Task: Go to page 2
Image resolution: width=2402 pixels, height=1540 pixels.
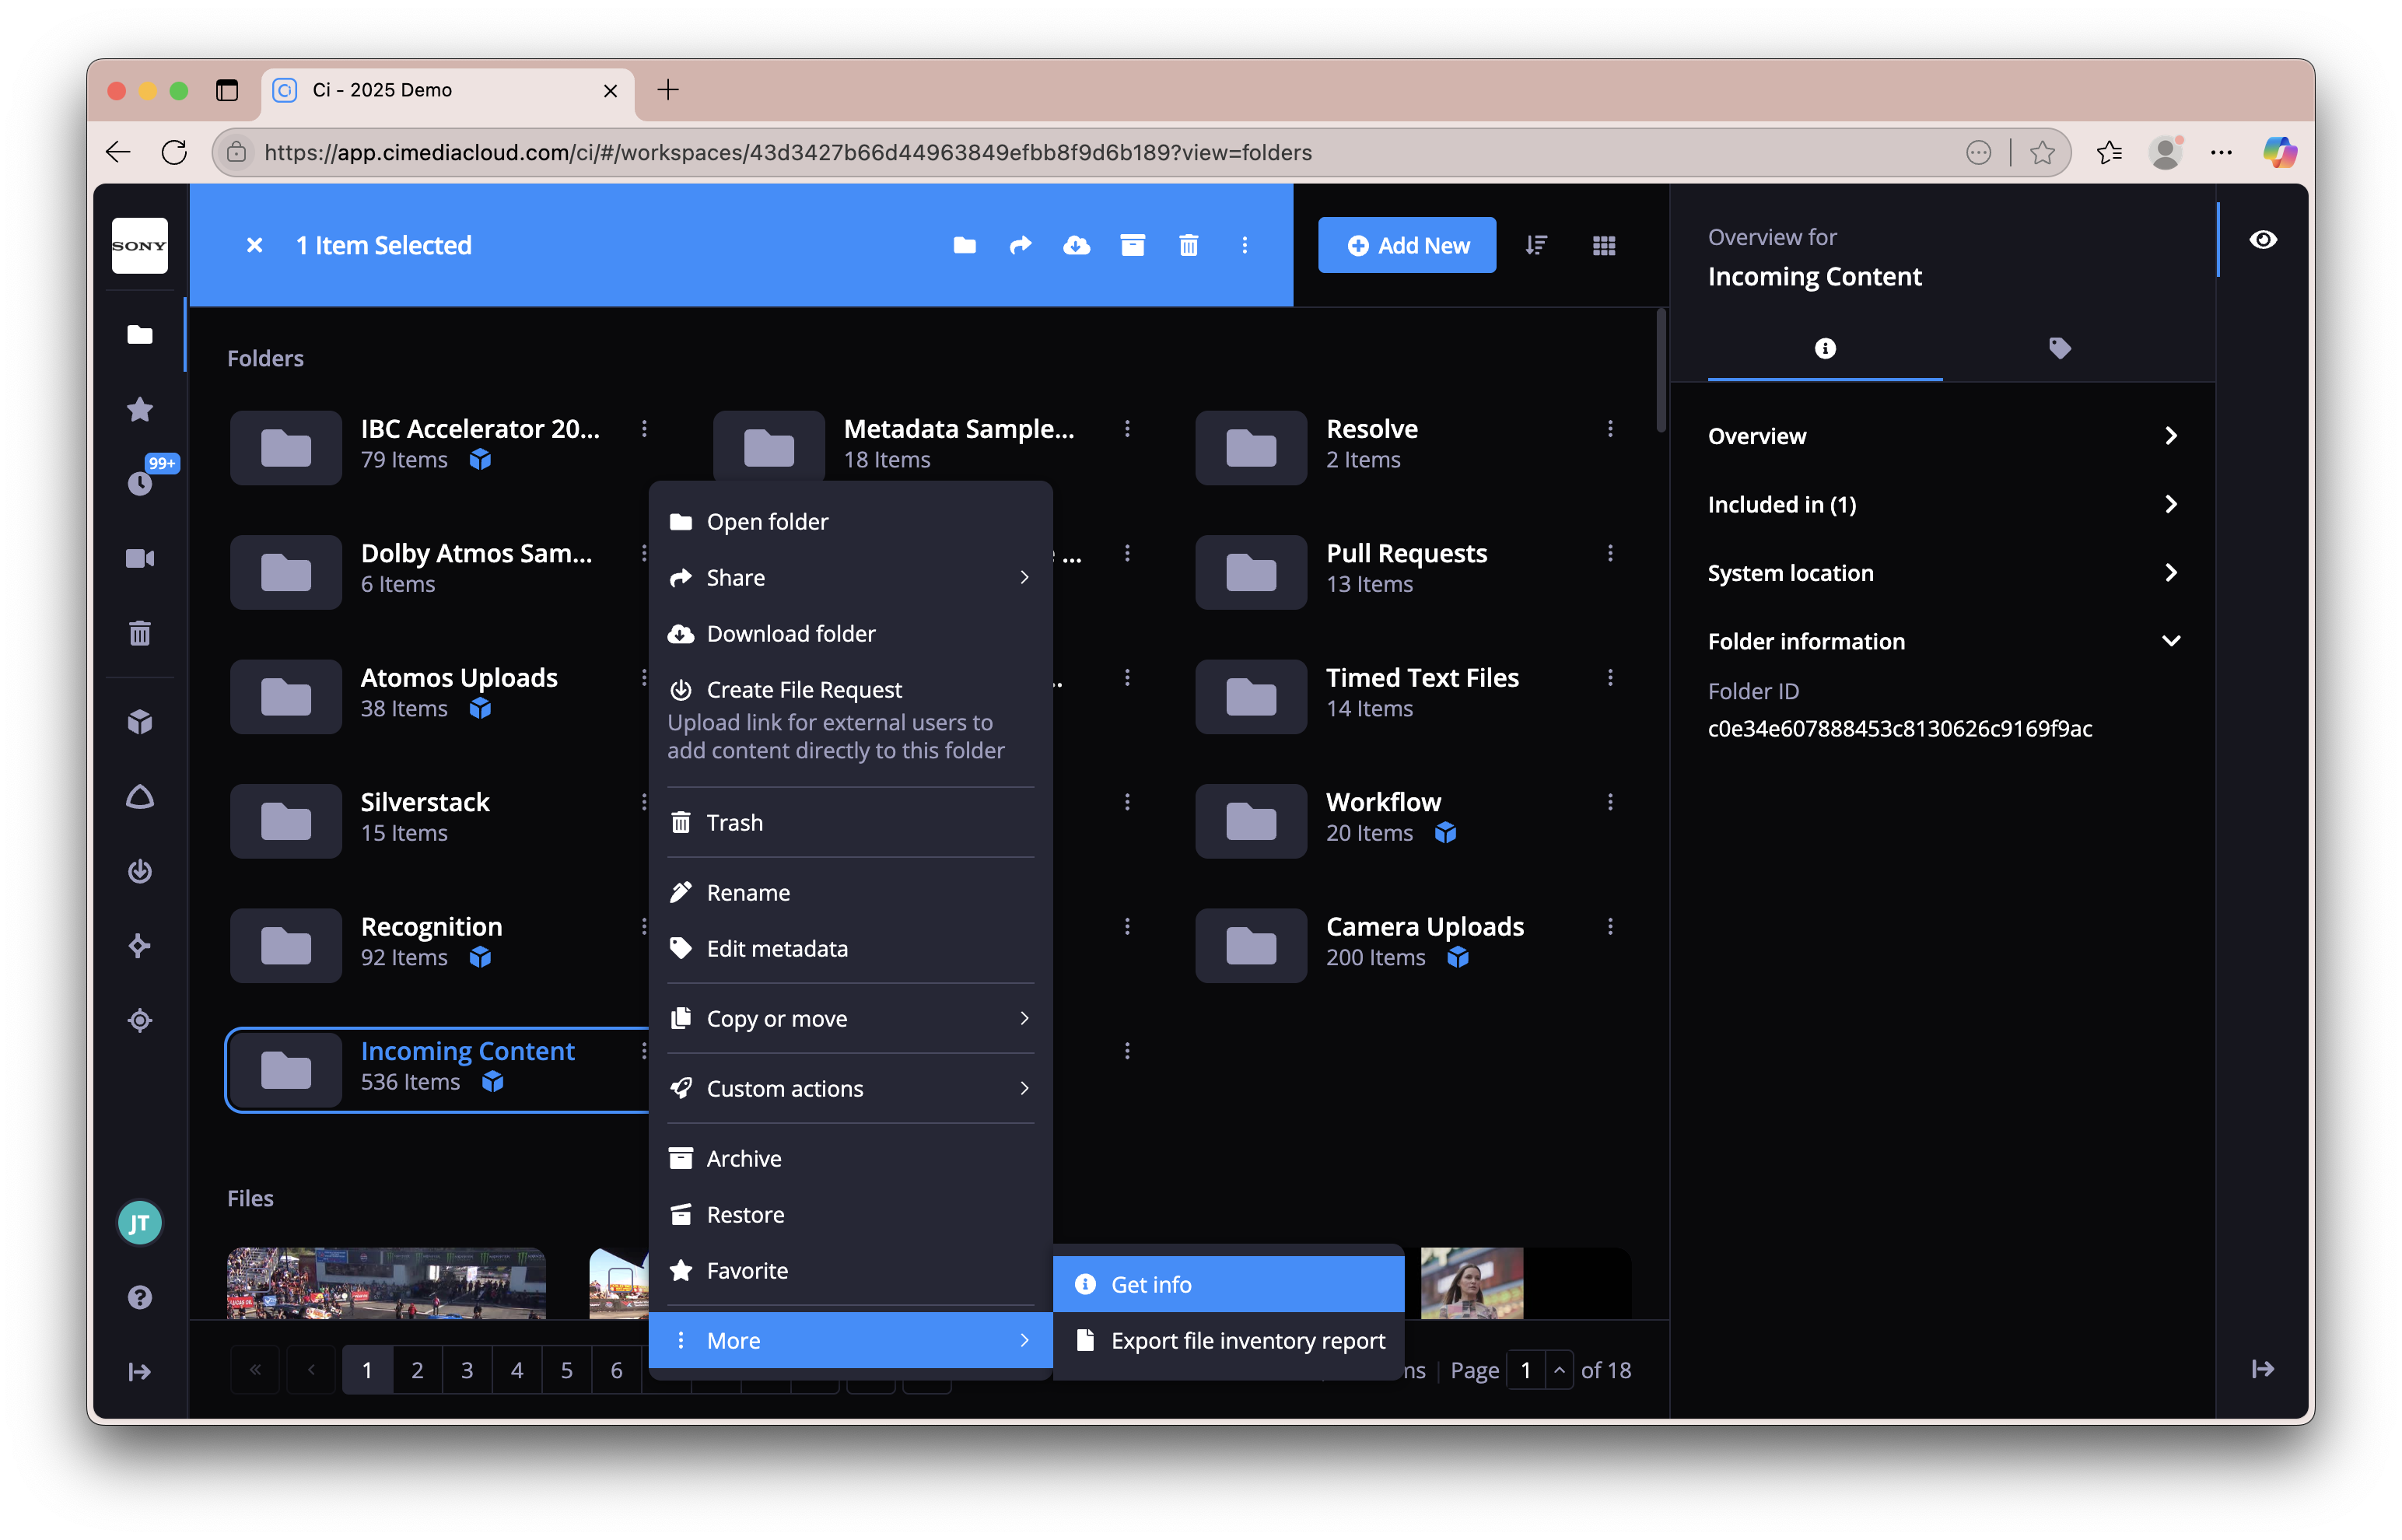Action: 417,1371
